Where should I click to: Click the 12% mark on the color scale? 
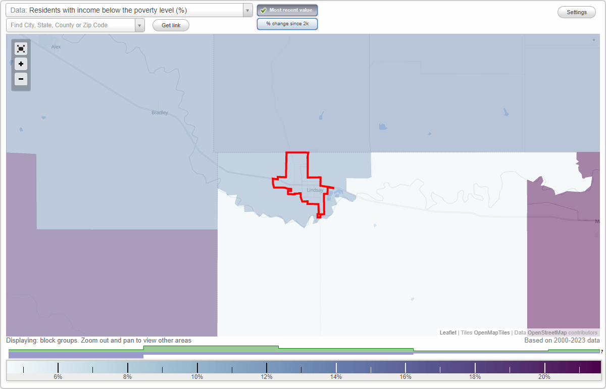point(266,368)
